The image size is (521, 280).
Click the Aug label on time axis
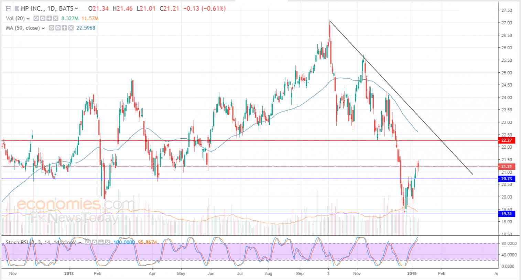pyautogui.click(x=269, y=273)
